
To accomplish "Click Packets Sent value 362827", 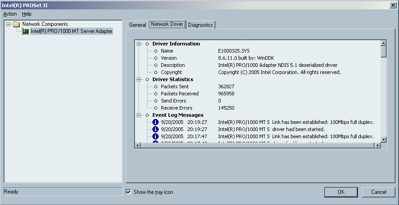I will tap(226, 86).
